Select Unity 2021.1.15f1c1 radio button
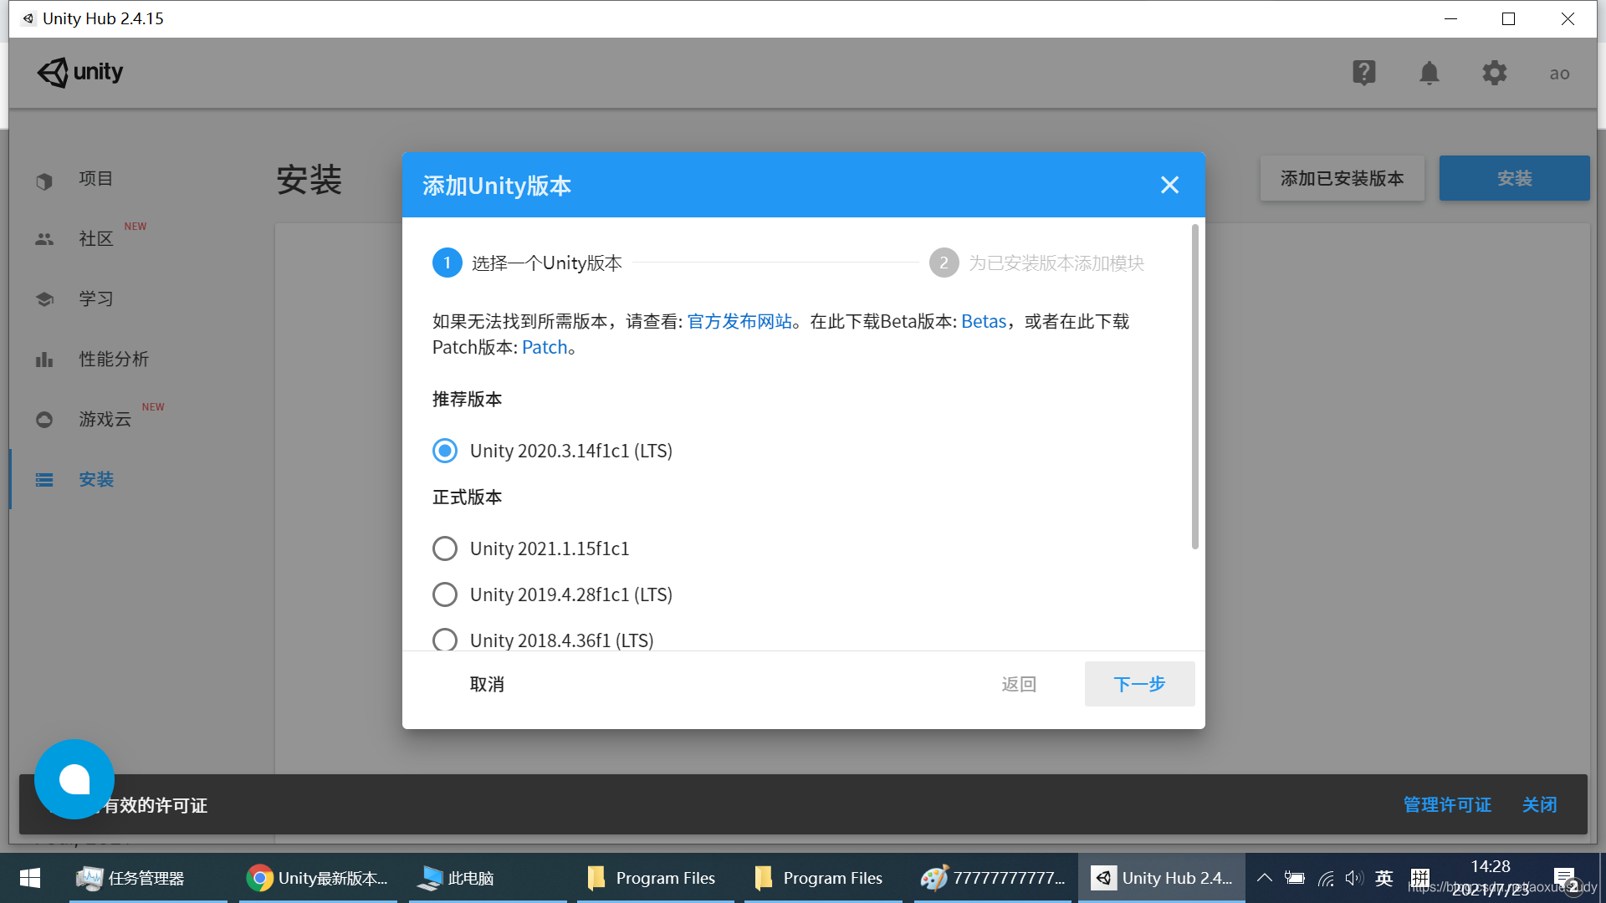The image size is (1606, 903). (445, 548)
